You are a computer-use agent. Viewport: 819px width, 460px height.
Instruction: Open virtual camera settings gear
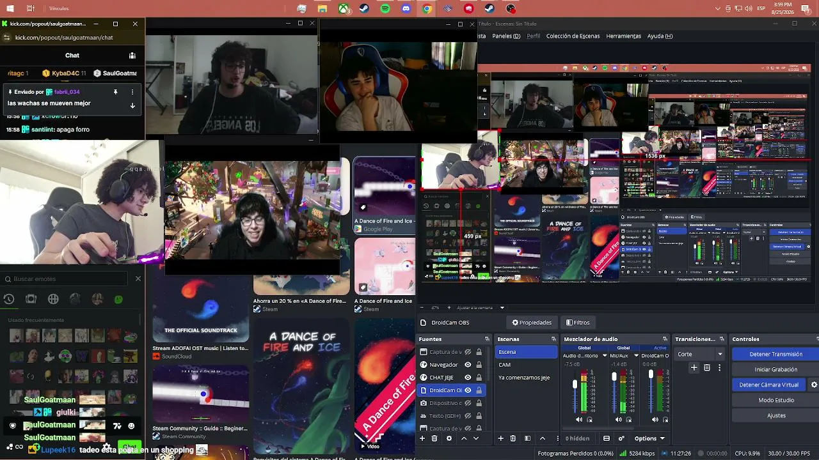[x=814, y=385]
